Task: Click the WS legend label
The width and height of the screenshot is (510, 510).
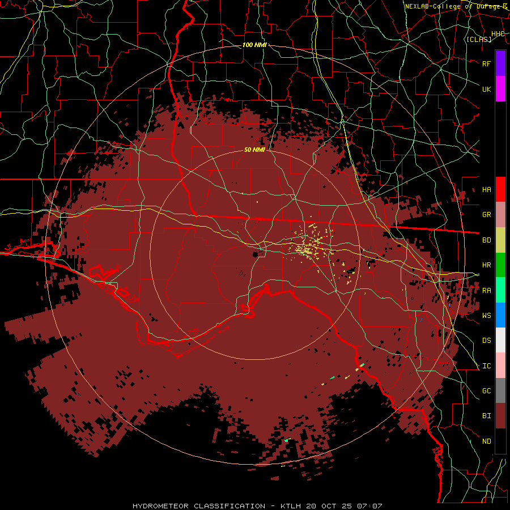Action: 487,316
